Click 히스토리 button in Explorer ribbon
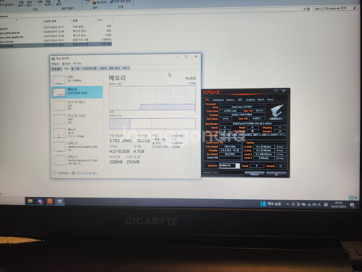Screen dimensions: 362x272 pyautogui.click(x=100, y=2)
